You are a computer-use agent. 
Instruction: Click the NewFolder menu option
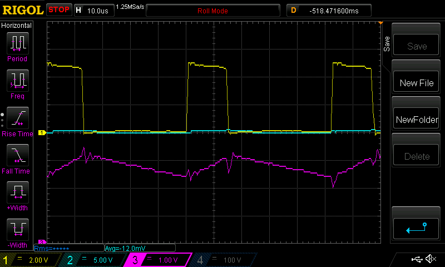(417, 120)
